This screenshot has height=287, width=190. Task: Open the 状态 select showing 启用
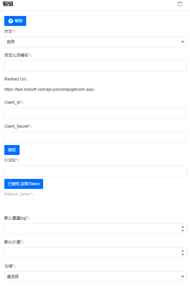[x=95, y=42]
